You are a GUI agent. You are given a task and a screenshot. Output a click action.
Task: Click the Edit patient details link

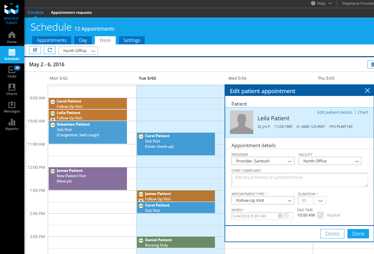(334, 112)
